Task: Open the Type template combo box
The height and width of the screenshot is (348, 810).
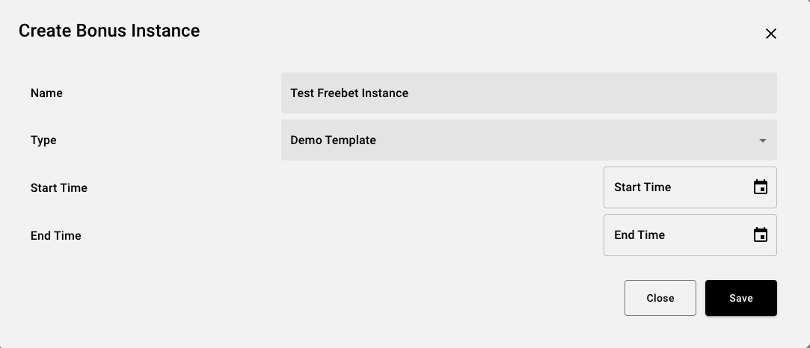Action: [528, 140]
